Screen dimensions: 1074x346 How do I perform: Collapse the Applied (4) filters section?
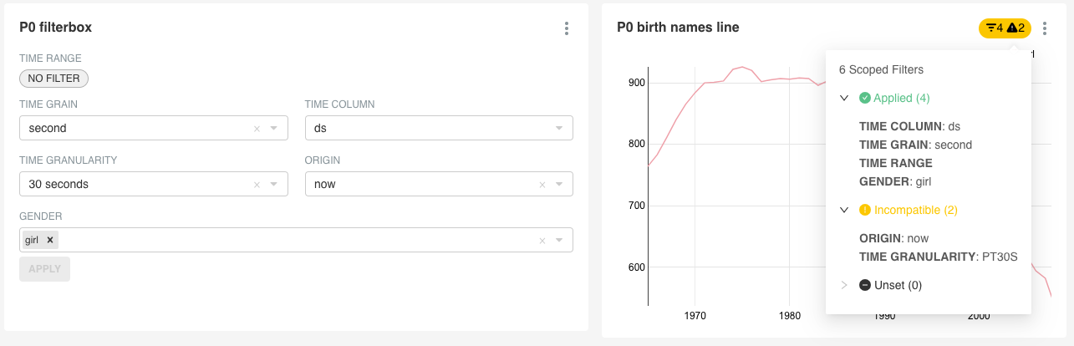844,98
